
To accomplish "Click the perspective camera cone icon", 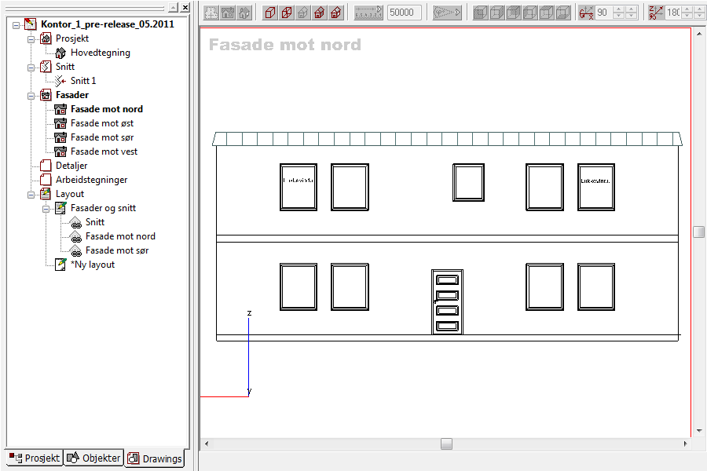I will pos(446,13).
